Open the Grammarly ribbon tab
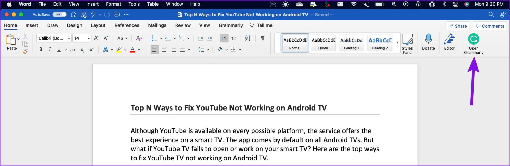This screenshot has width=510, height=166. click(231, 25)
